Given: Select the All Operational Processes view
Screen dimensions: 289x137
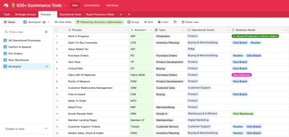Looking at the screenshot, I should 26,40.
